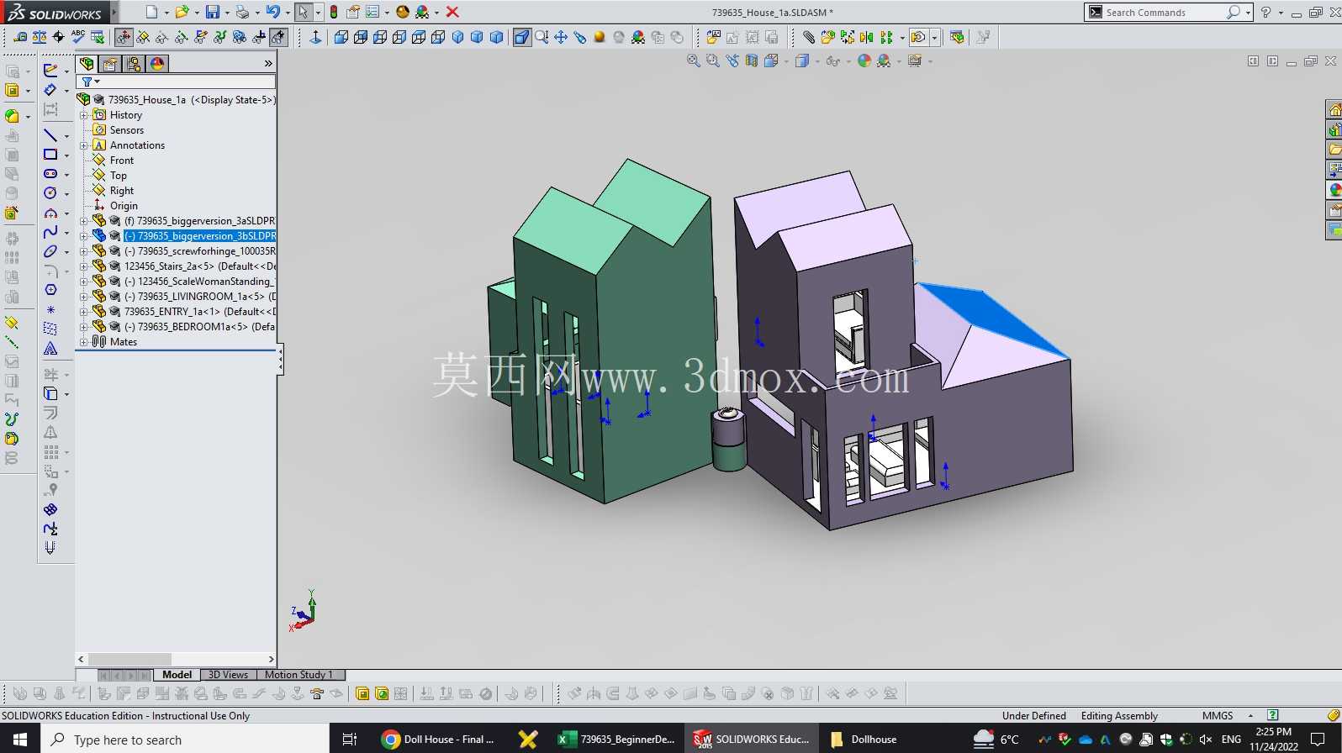This screenshot has height=753, width=1342.
Task: Expand the History tree node
Action: (x=84, y=115)
